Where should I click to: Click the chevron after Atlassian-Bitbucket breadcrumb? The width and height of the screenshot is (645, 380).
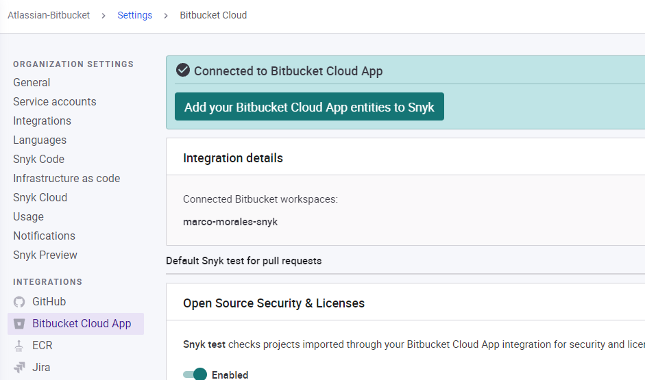104,16
